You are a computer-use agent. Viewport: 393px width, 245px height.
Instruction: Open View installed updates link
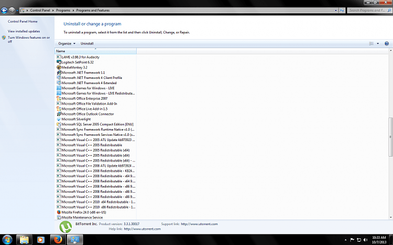[24, 31]
